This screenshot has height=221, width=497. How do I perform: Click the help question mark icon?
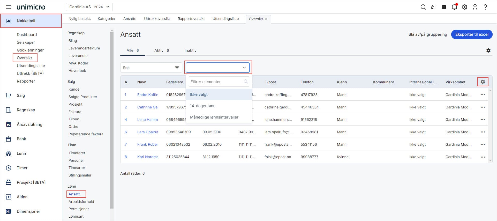[x=485, y=7]
